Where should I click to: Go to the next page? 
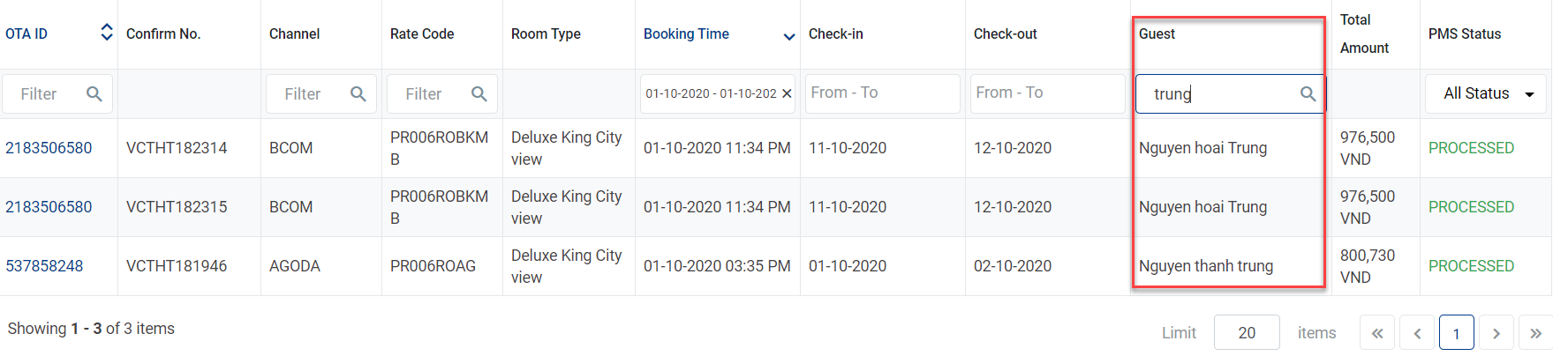tap(1496, 333)
